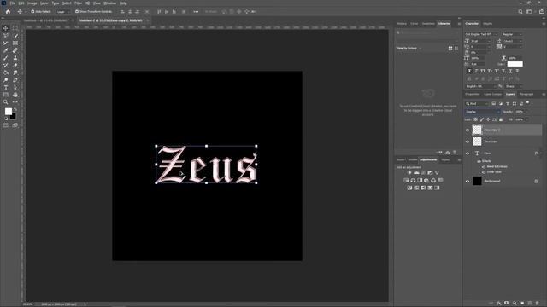Hide the Zeus text layer
The width and height of the screenshot is (547, 307).
coord(468,153)
